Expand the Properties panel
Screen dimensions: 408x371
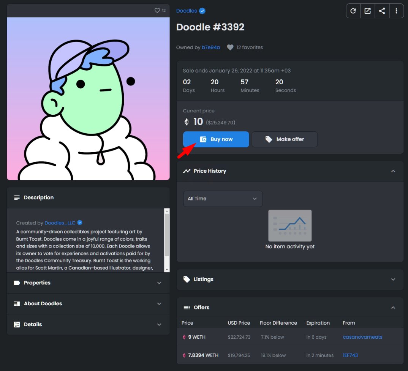coord(159,283)
